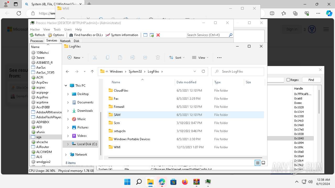The image size is (335, 188).
Task: Open Microsoft Edge from taskbar
Action: [162, 182]
